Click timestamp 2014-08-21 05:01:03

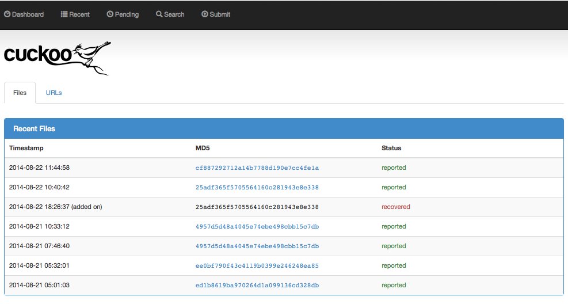39,285
